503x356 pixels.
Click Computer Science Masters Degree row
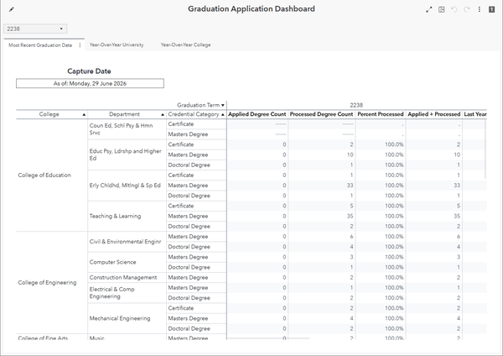(196, 257)
